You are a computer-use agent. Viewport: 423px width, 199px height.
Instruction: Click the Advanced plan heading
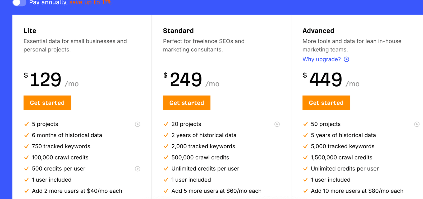pyautogui.click(x=318, y=31)
